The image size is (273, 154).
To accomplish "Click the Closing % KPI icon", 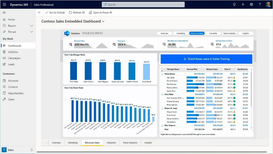I will tap(114, 44).
